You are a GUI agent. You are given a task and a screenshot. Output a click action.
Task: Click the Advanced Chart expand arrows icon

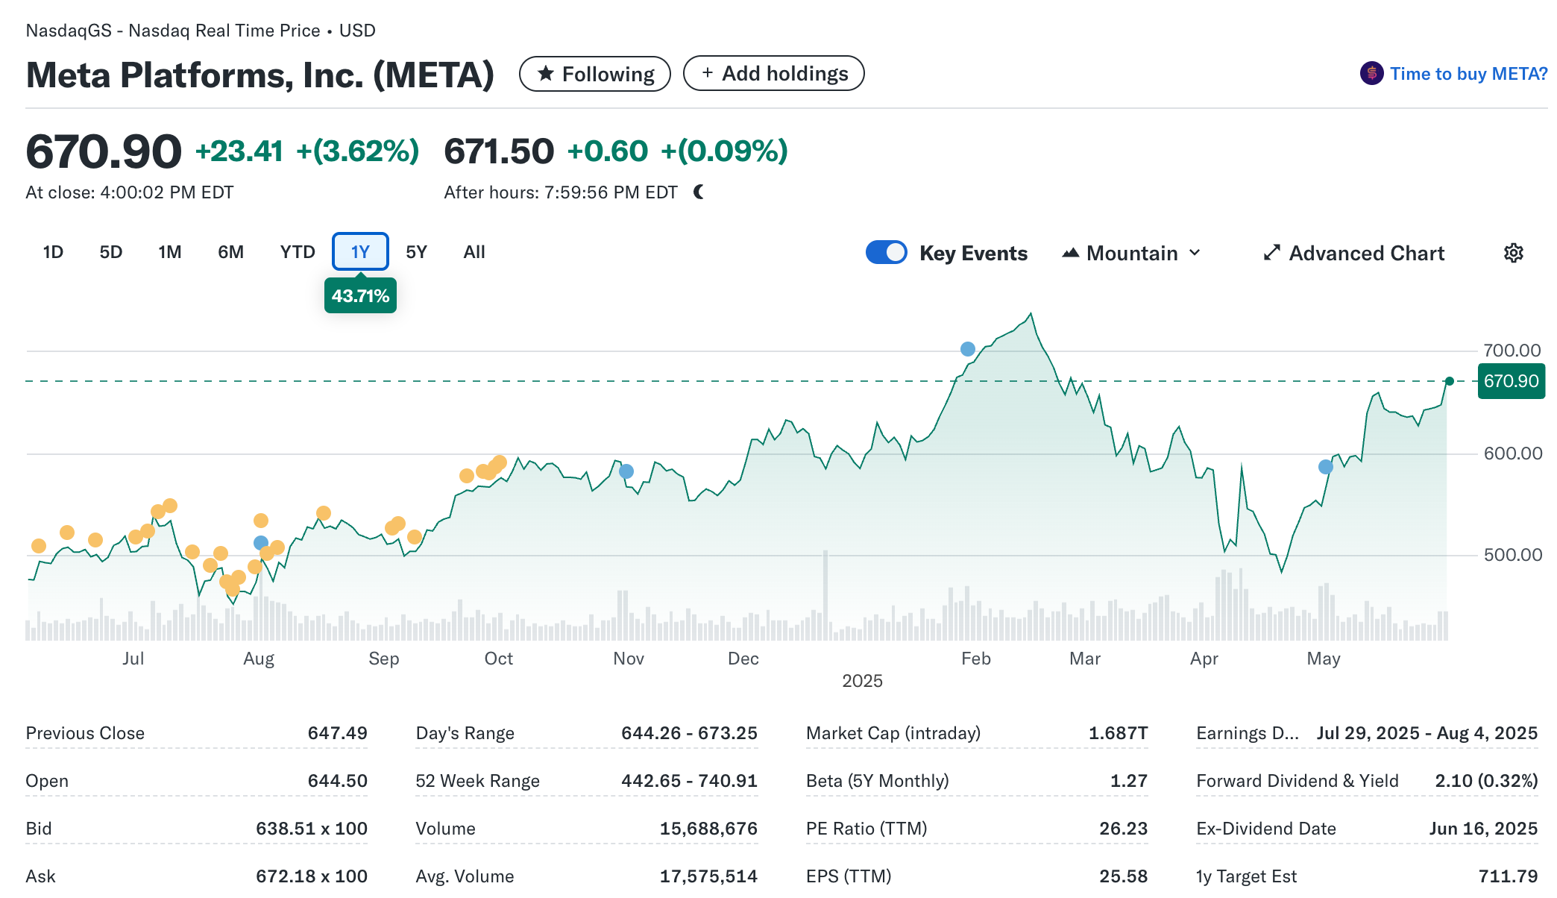coord(1271,253)
